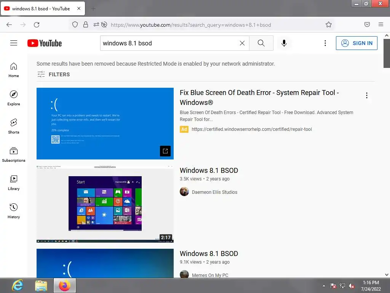Screen dimensions: 390x293
Task: Open 'Windows 8.1 BSOD' with 9.1K views
Action: pyautogui.click(x=209, y=254)
